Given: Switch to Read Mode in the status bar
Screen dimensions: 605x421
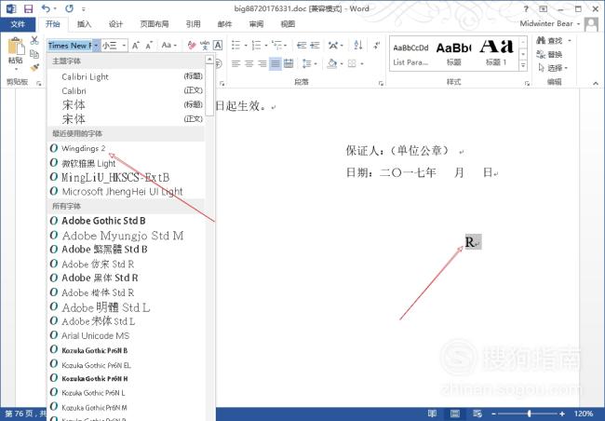Looking at the screenshot, I should point(432,414).
